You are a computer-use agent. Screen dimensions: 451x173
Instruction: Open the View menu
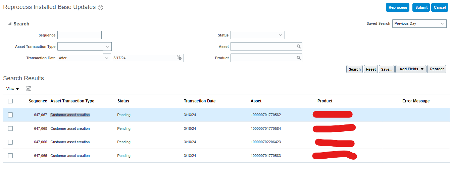13,89
